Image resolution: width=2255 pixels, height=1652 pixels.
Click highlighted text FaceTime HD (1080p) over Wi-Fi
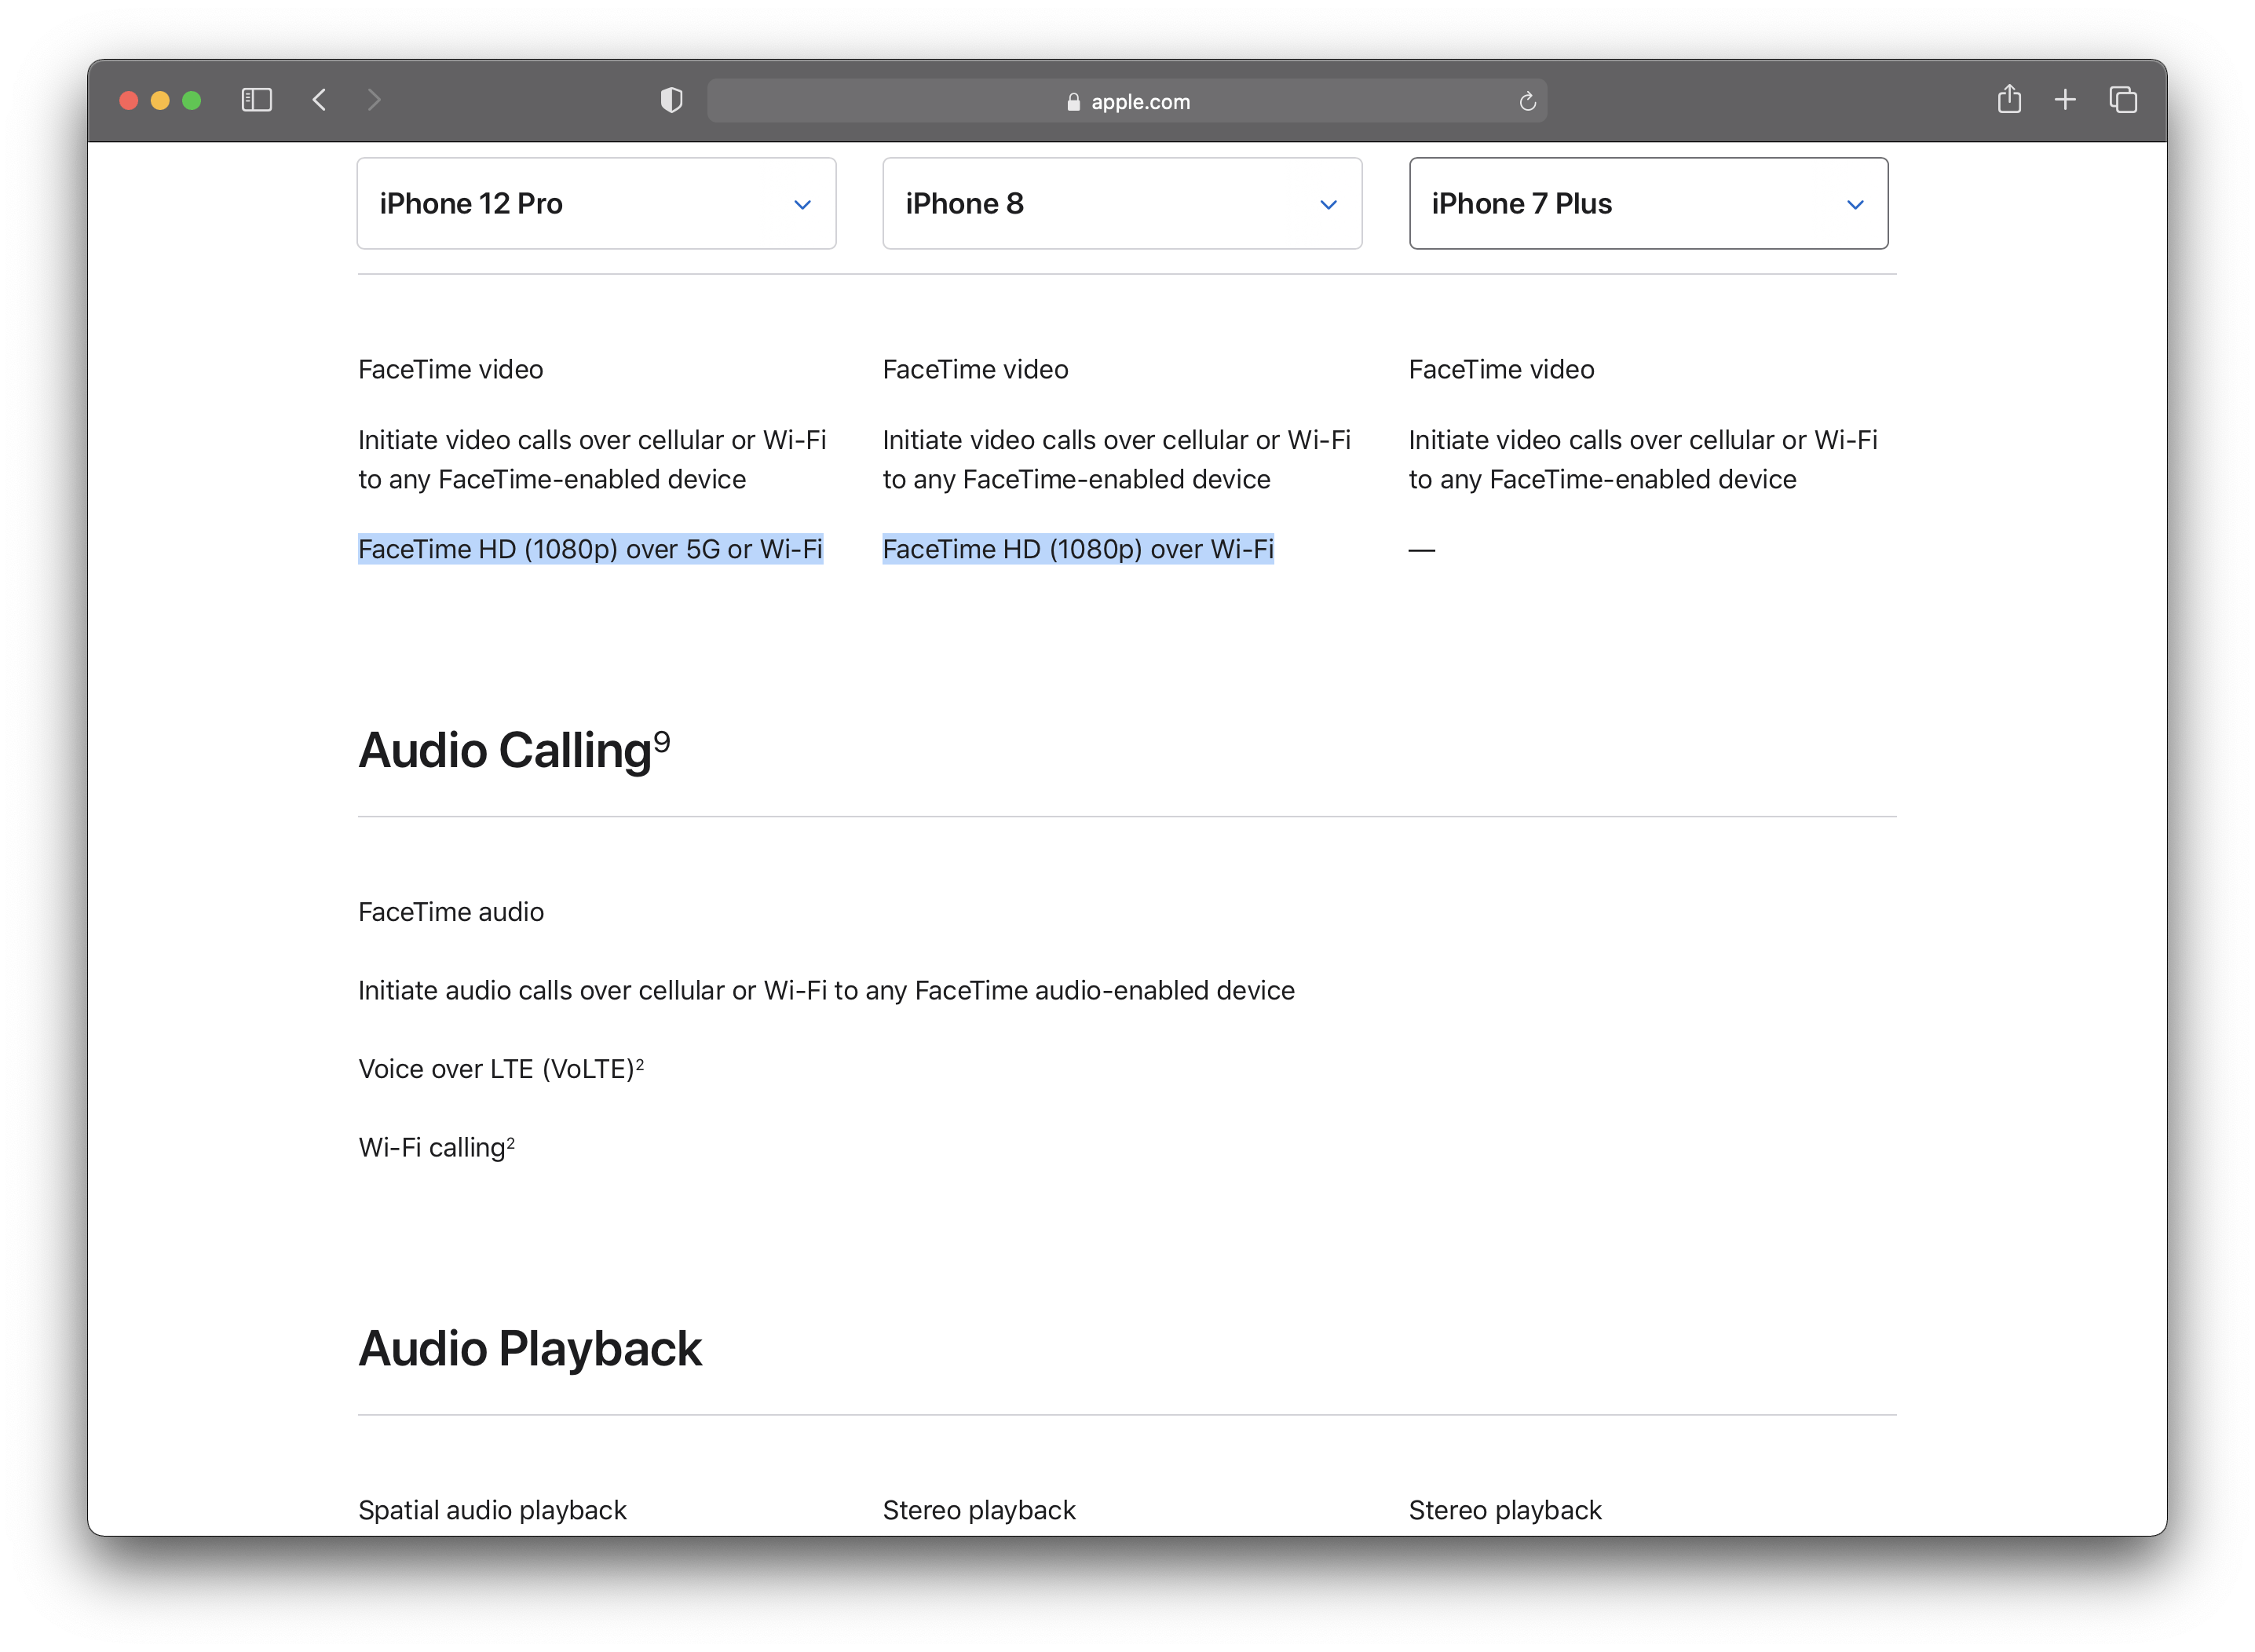click(x=1078, y=549)
